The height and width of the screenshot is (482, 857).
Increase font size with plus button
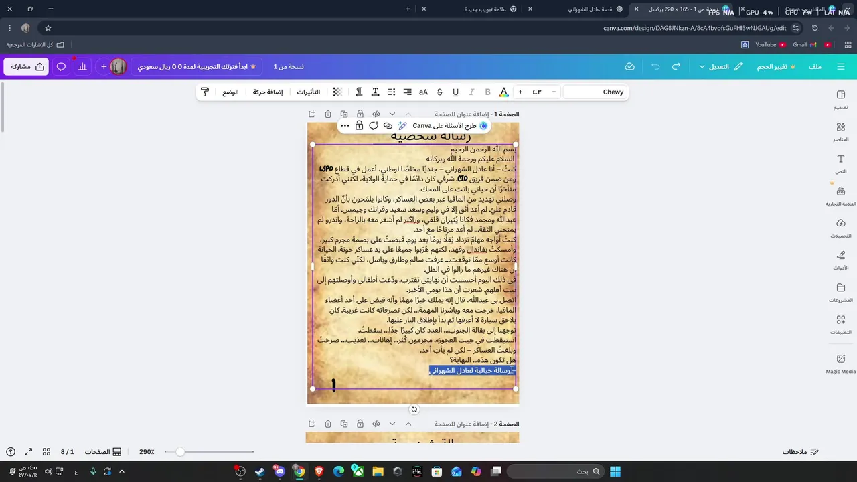520,92
